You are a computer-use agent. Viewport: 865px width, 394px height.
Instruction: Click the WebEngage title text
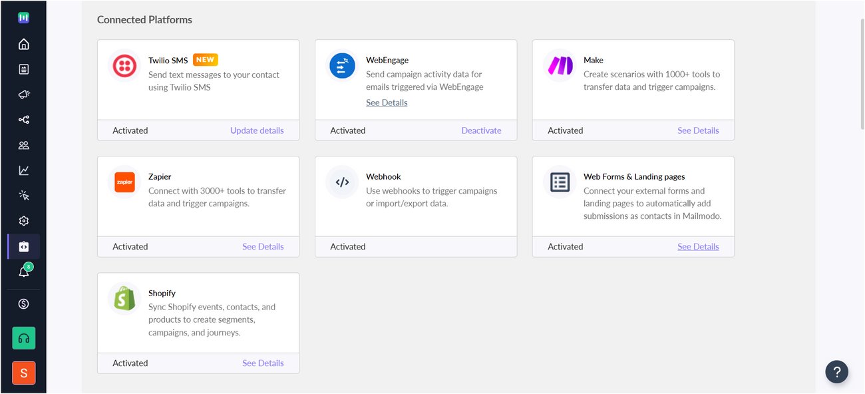pyautogui.click(x=387, y=60)
